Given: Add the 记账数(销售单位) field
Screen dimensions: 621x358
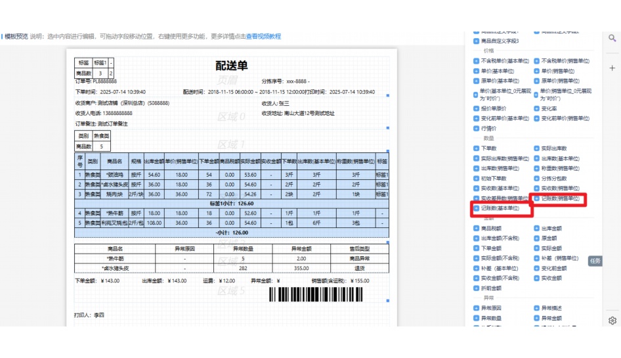Looking at the screenshot, I should point(560,198).
